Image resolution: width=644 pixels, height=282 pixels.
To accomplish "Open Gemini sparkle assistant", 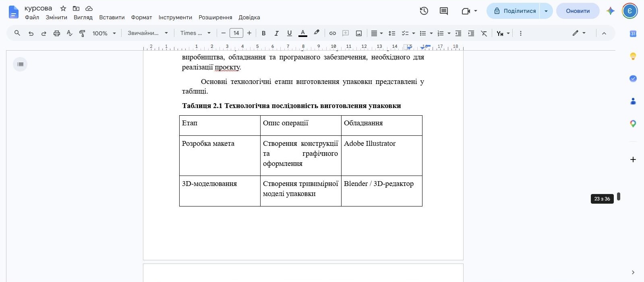I will 611,11.
